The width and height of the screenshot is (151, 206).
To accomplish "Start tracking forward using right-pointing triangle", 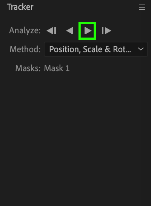I will [x=87, y=31].
